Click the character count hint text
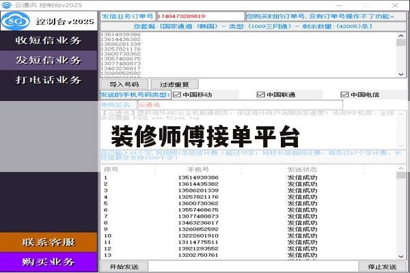This screenshot has width=410, height=273. (x=251, y=155)
